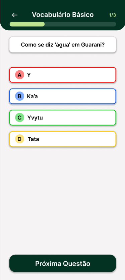
Task: Click the empty right side of the red-bordered card
Action: (80, 75)
